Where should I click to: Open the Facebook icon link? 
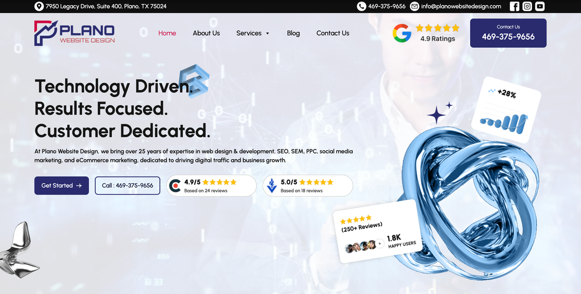(x=514, y=6)
